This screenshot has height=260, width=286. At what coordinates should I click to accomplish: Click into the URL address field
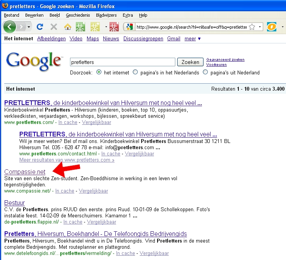tap(192, 27)
